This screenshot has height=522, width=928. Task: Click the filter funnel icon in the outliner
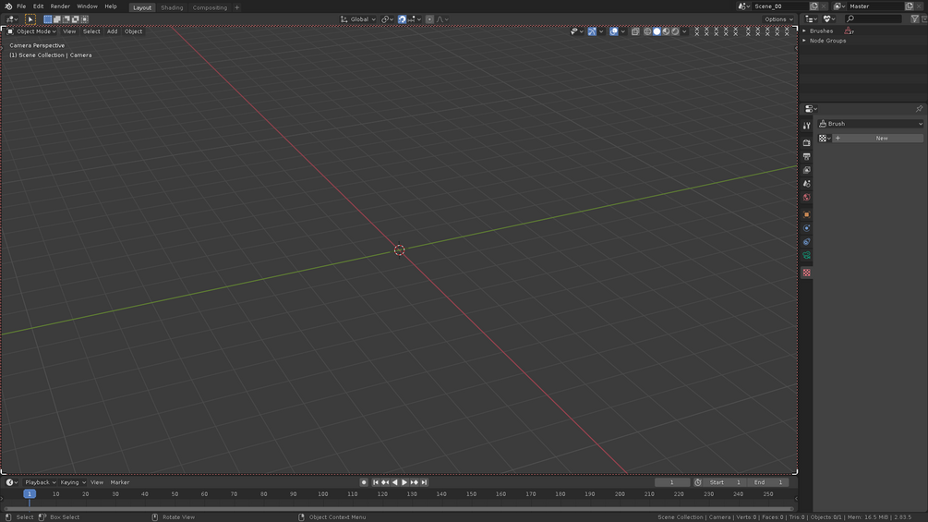(x=914, y=18)
